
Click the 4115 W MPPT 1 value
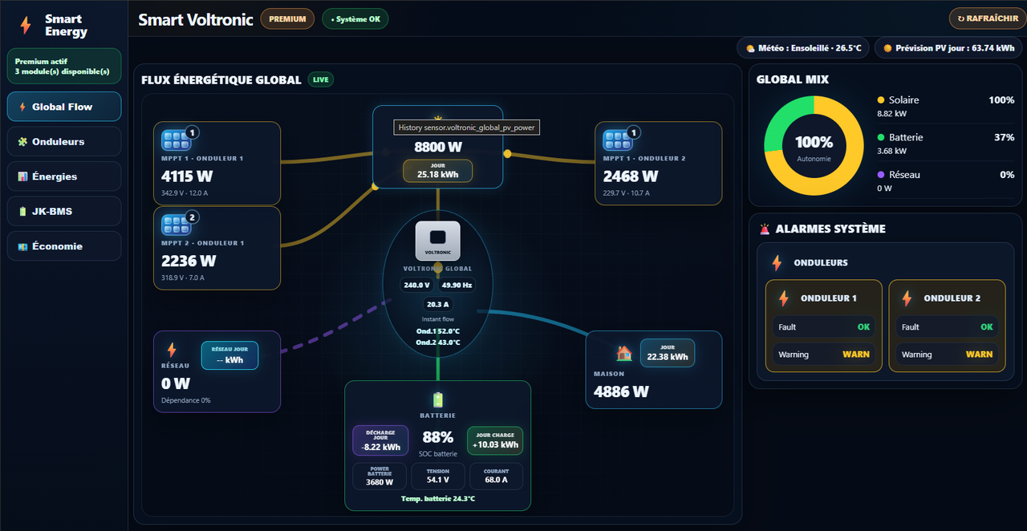point(188,176)
